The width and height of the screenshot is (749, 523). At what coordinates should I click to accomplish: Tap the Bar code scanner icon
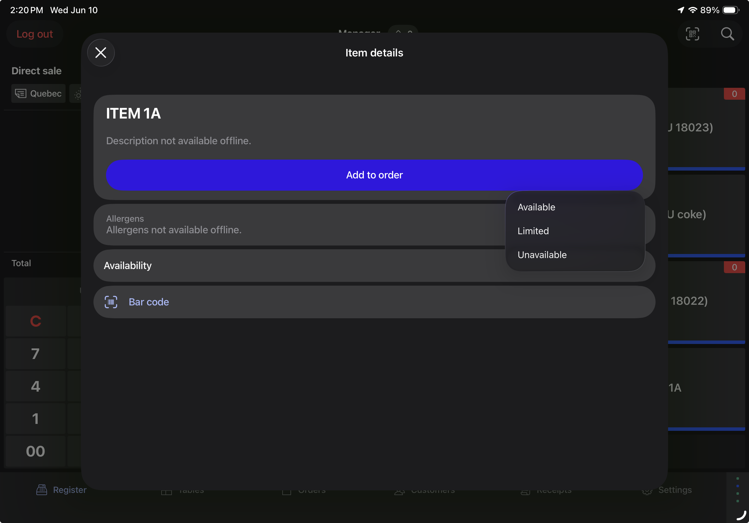[111, 302]
